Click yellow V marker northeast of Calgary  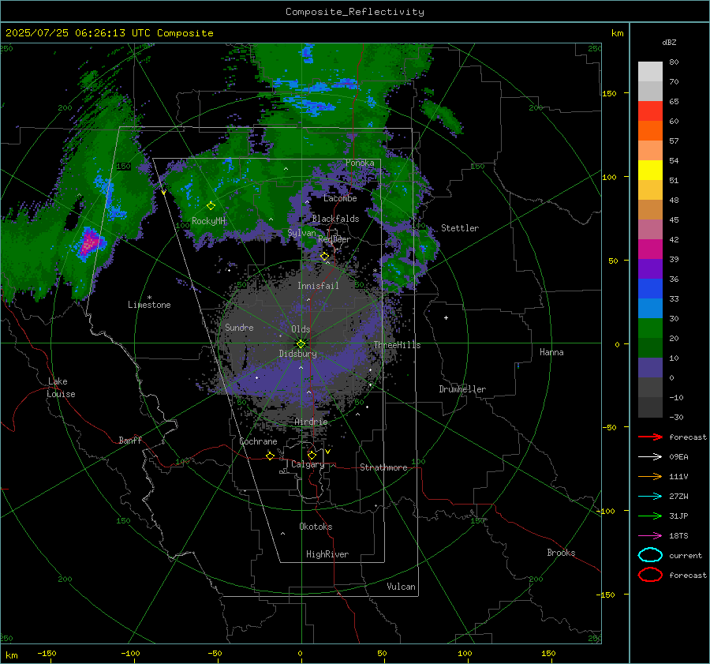tap(327, 452)
